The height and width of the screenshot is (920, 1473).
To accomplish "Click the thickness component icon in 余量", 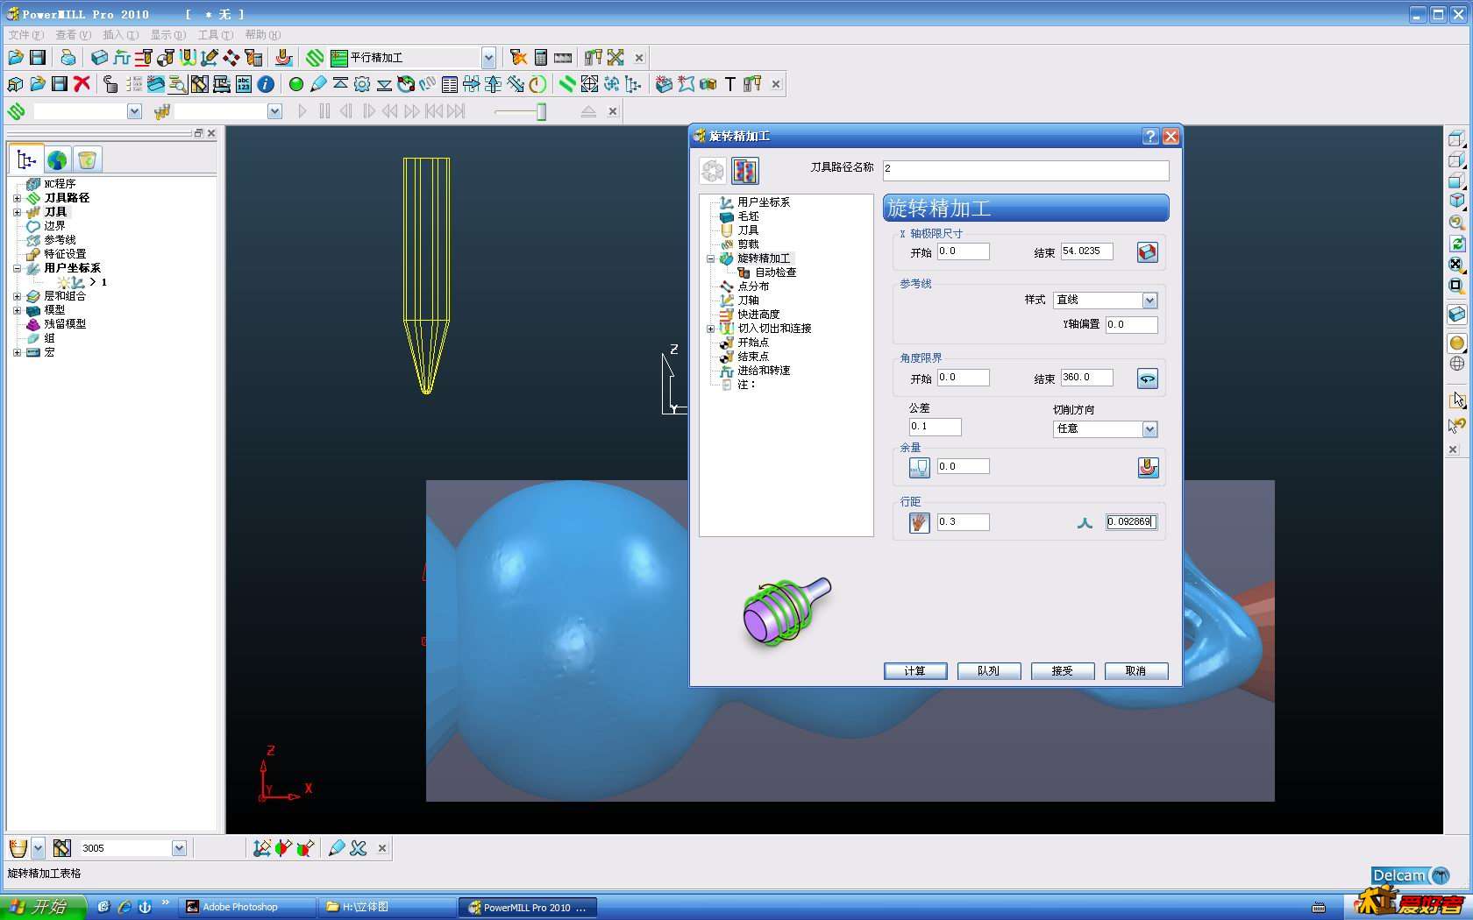I will [x=1148, y=468].
